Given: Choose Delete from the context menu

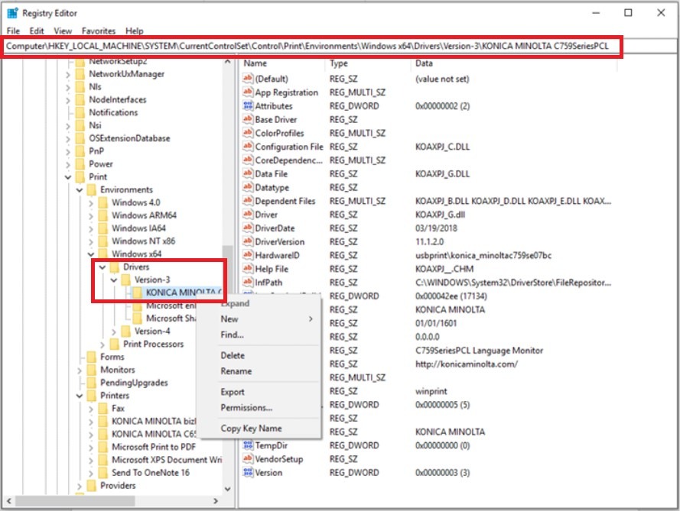Looking at the screenshot, I should pos(233,355).
